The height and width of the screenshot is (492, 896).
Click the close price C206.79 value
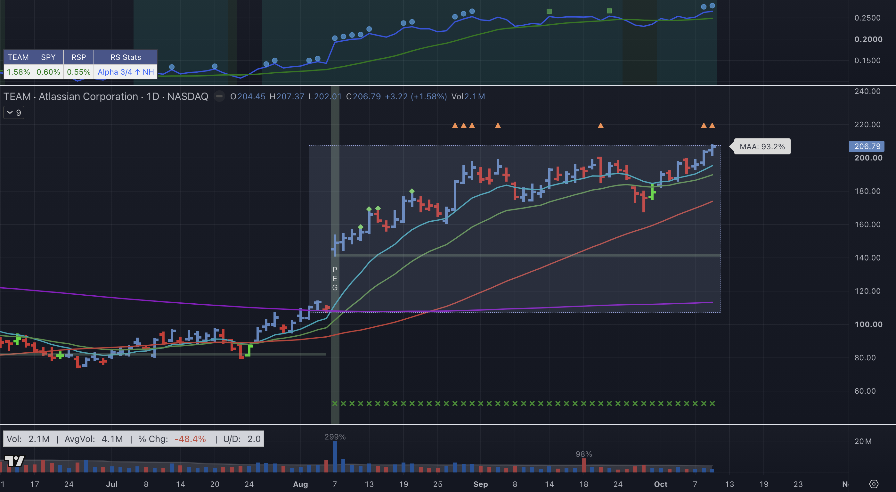363,96
